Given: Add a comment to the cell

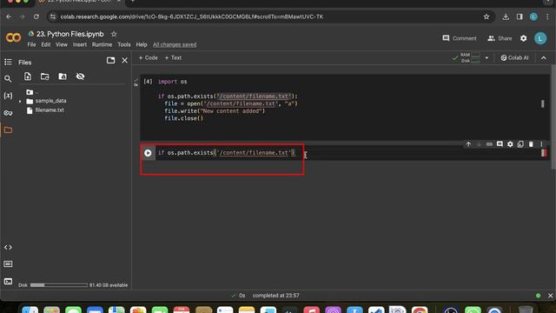Looking at the screenshot, I should click(x=500, y=144).
